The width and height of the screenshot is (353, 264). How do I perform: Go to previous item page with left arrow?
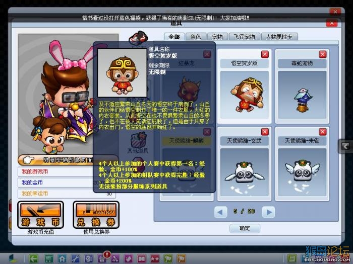[x=220, y=212]
